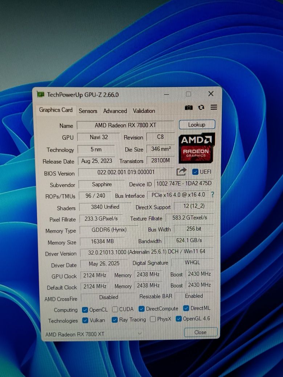The width and height of the screenshot is (283, 377).
Task: Click the AMD CrossFire Disabled value
Action: (108, 297)
